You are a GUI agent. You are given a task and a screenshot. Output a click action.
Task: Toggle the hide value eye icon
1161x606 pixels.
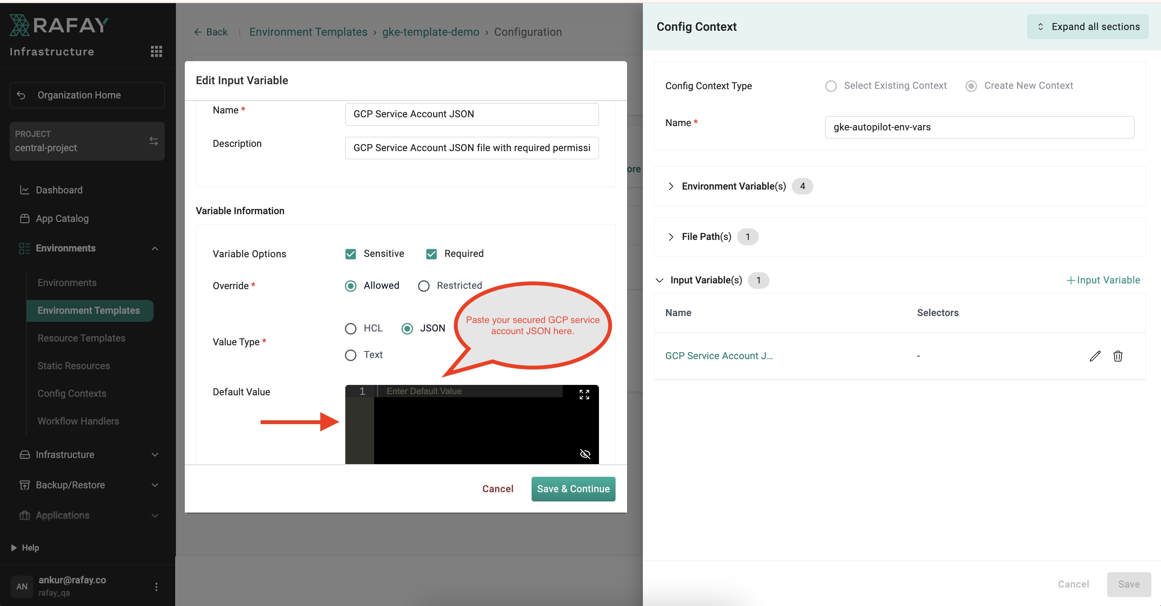585,454
